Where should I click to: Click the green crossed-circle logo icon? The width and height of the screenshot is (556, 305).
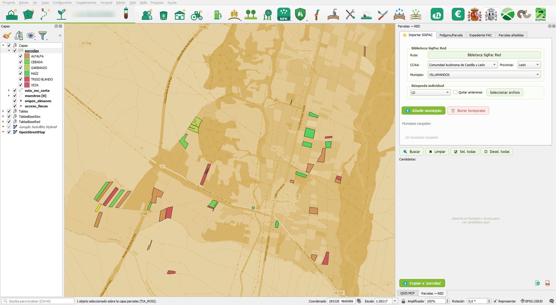(x=507, y=15)
